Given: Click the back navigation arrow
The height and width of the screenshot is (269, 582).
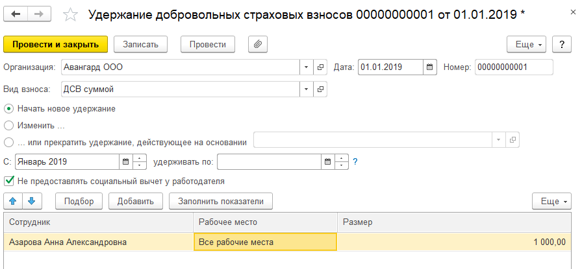Looking at the screenshot, I should point(16,14).
